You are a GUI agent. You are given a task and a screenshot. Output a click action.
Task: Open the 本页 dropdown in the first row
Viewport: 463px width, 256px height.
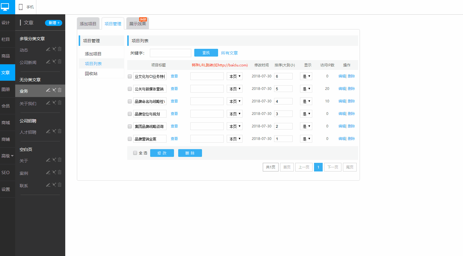234,76
